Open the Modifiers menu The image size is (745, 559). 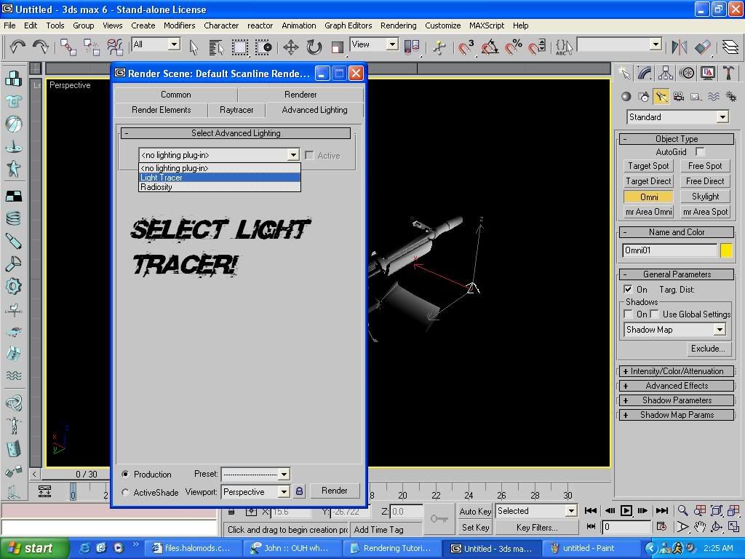tap(179, 25)
